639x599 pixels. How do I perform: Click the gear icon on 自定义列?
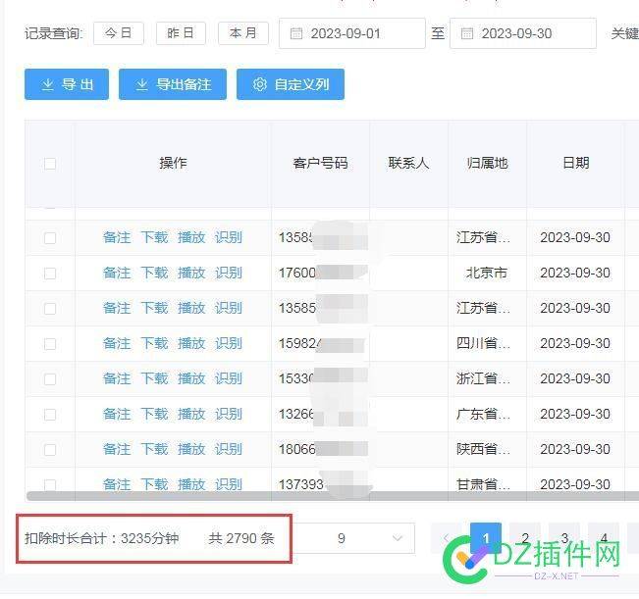(x=259, y=84)
